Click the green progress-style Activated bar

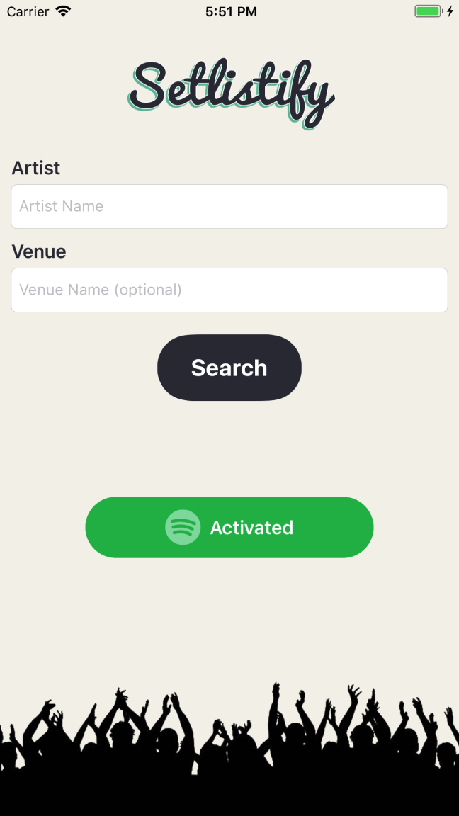click(229, 527)
